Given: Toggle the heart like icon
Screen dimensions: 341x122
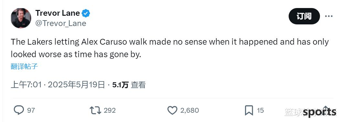Looking at the screenshot, I should click(x=173, y=110).
